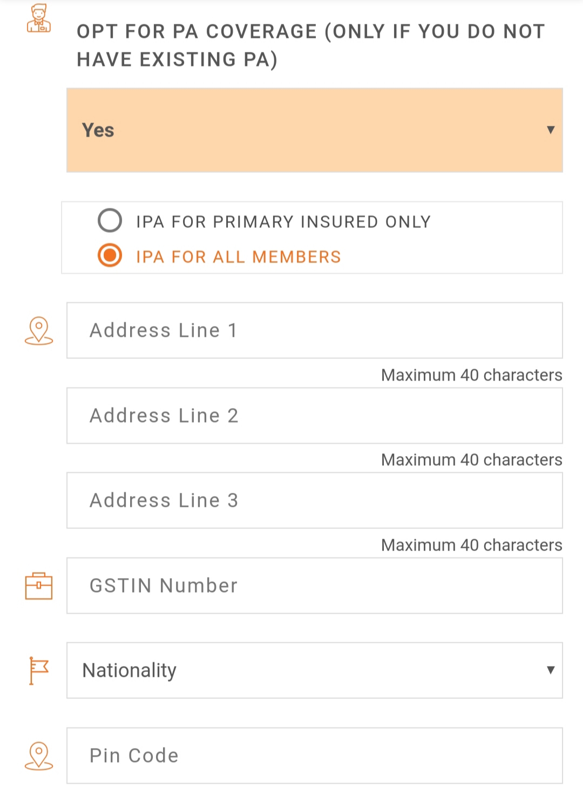Click the dropdown arrow inside the Nationality selector
Image resolution: width=583 pixels, height=803 pixels.
(550, 670)
